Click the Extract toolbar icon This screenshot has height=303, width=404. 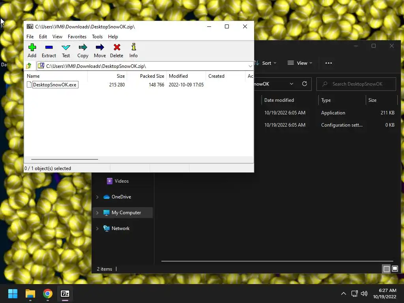click(x=49, y=51)
